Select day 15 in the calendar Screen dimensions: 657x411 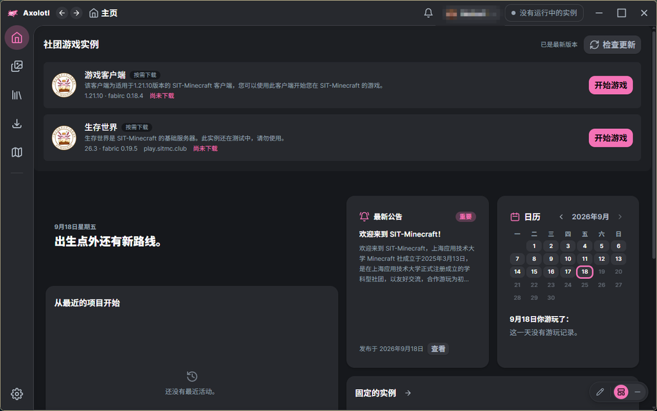534,272
